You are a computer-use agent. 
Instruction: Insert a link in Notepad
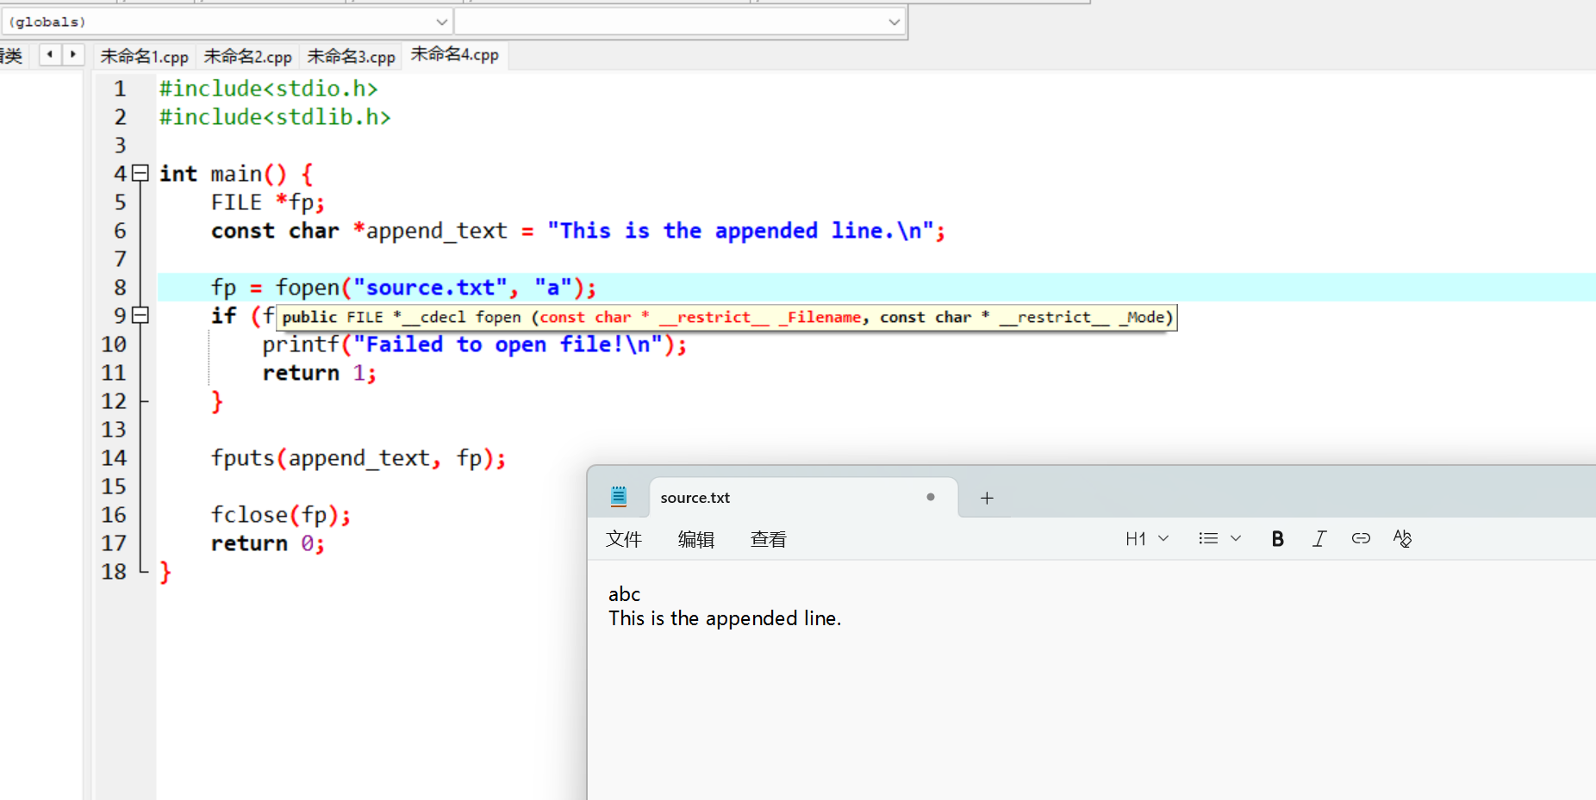[1361, 539]
